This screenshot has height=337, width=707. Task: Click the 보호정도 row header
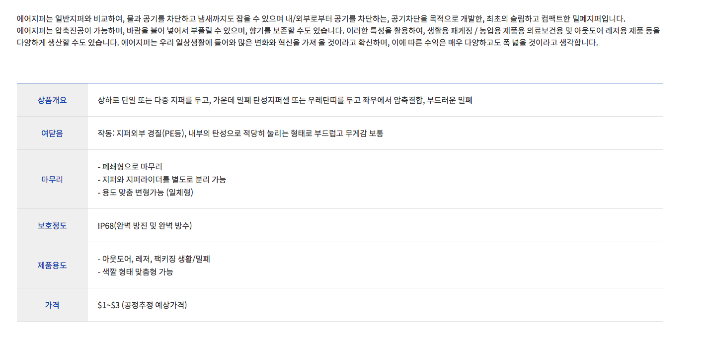52,225
